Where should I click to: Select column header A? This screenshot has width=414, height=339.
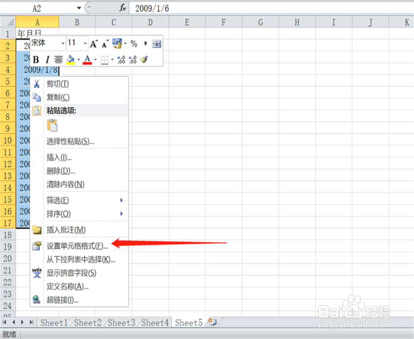37,22
